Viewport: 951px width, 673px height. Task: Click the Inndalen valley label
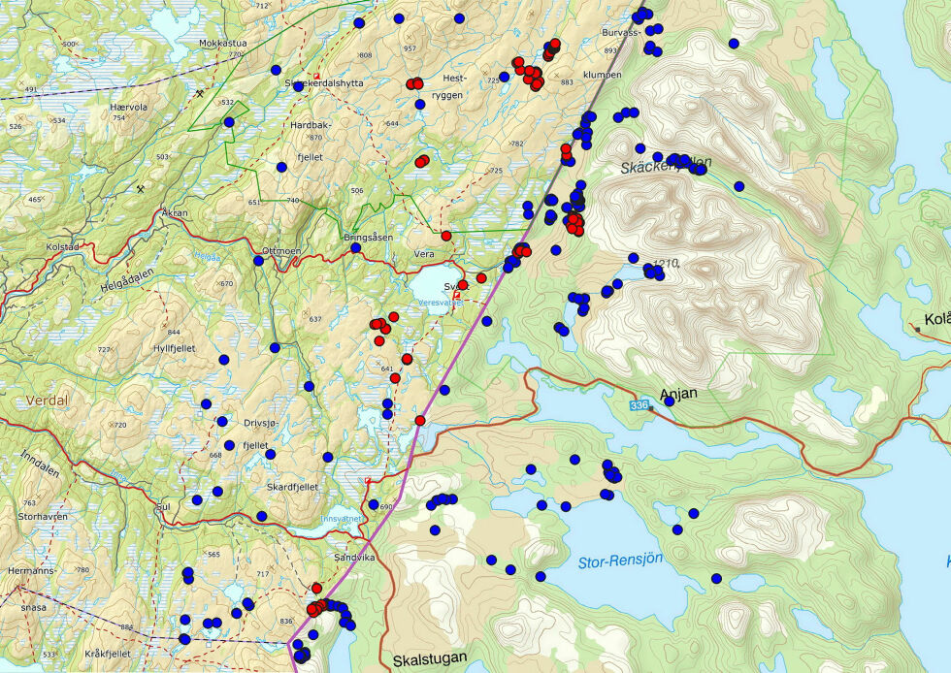40,464
